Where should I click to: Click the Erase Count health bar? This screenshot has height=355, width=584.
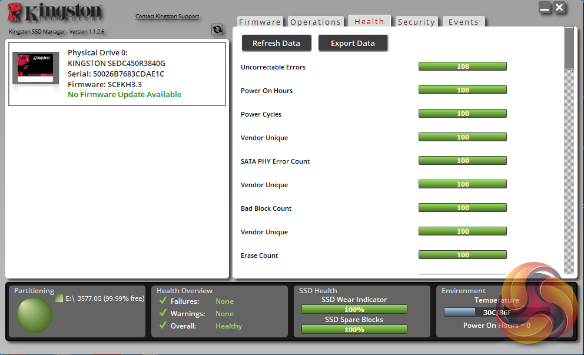pyautogui.click(x=463, y=255)
